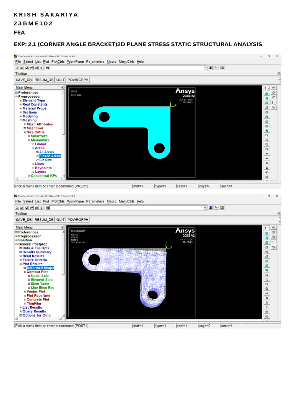Click POWRGRPH button in lower window
Viewport: 295px width, 394px height.
(x=78, y=220)
